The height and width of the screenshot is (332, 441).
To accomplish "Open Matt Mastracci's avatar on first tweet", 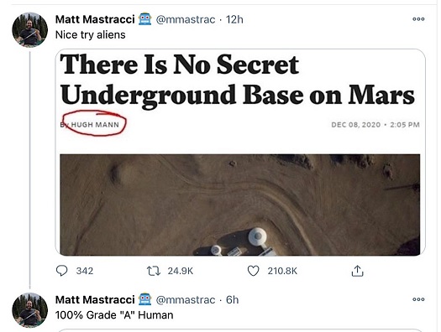I will tap(29, 29).
